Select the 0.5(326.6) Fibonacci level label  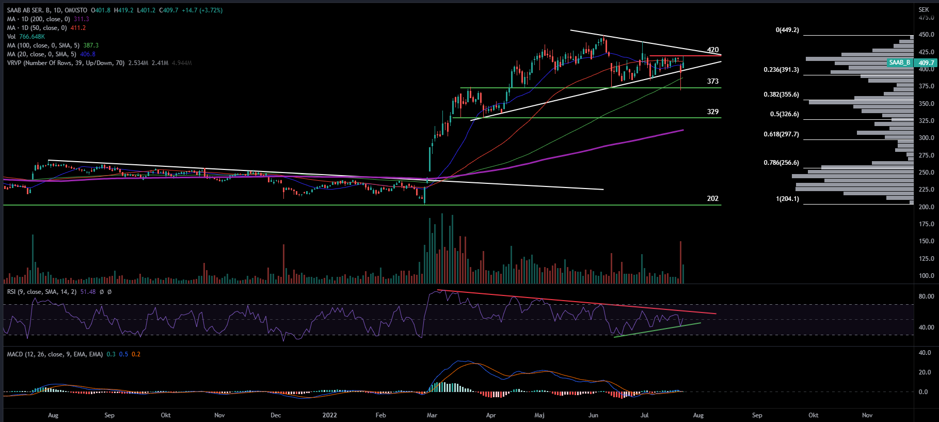(784, 114)
